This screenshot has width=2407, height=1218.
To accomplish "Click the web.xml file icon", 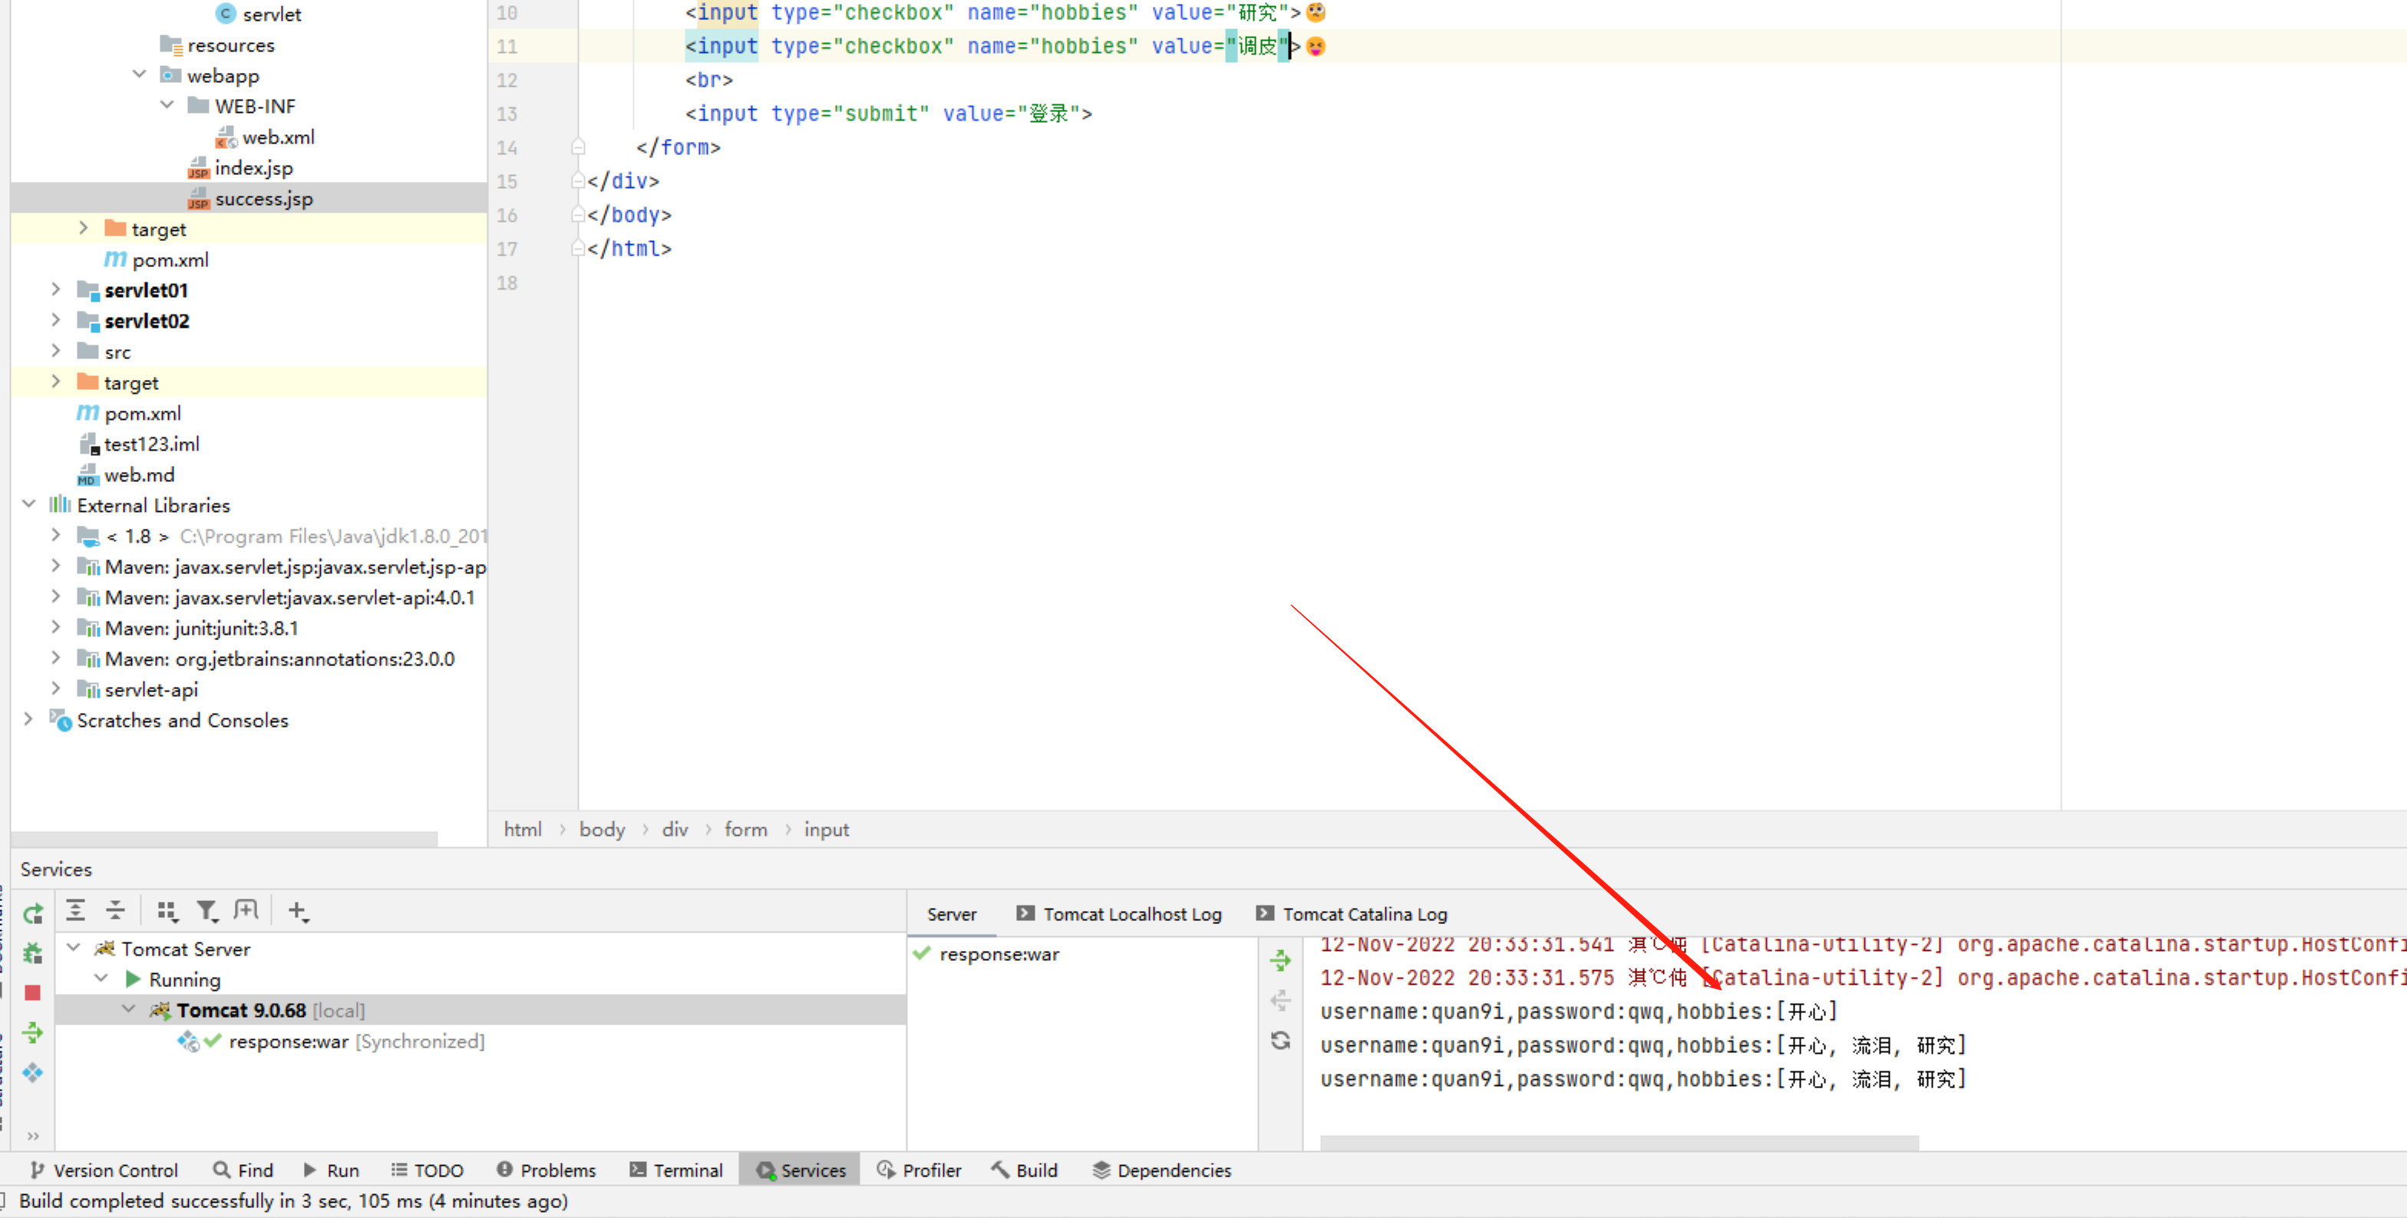I will (x=226, y=137).
